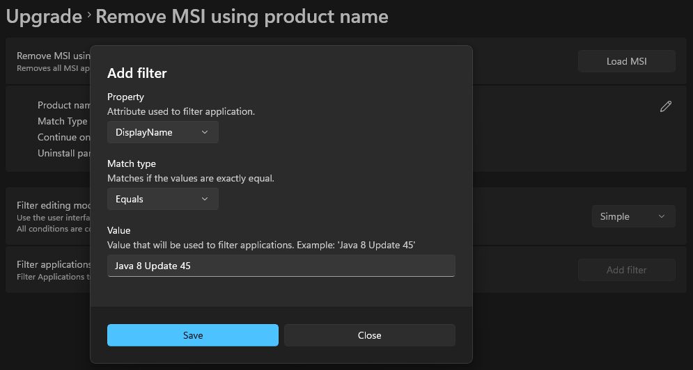
Task: Select the Filter applications setting row
Action: [54, 265]
